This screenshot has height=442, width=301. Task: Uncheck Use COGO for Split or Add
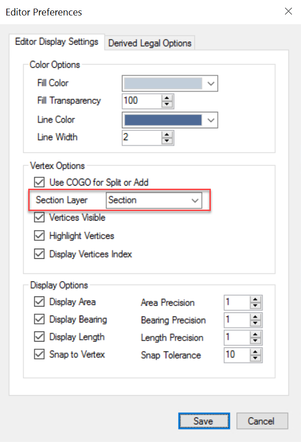click(x=40, y=182)
